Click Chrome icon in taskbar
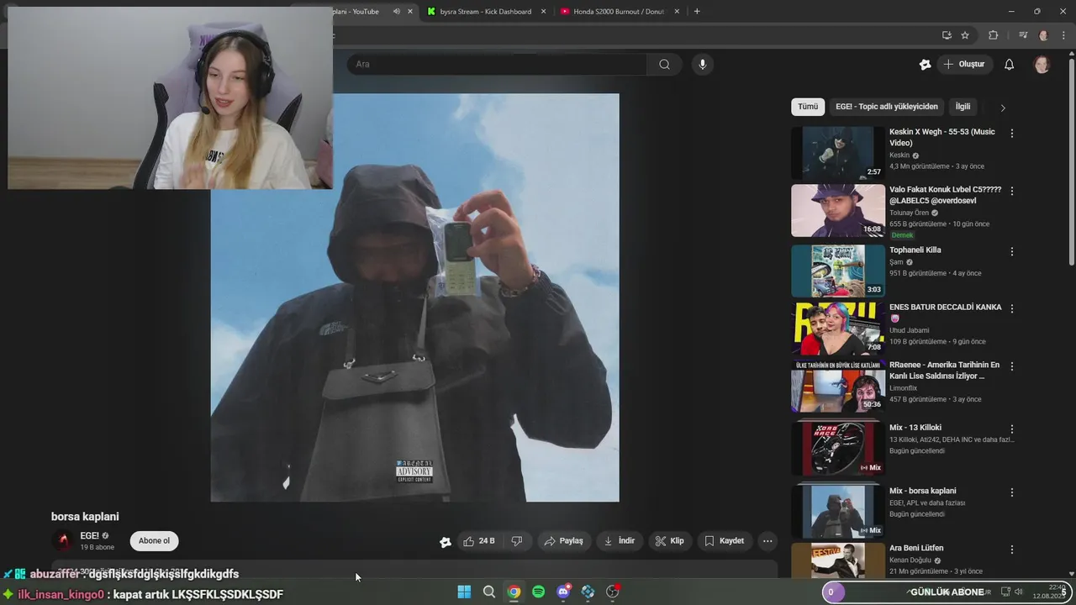 [x=514, y=592]
